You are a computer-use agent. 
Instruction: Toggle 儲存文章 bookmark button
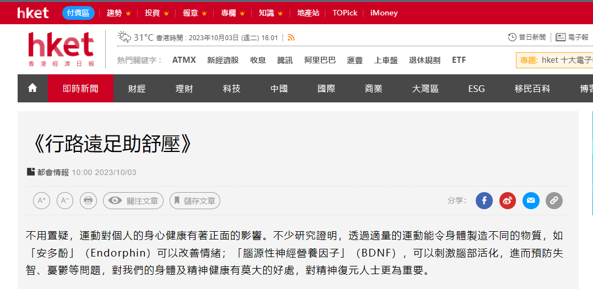tap(195, 201)
